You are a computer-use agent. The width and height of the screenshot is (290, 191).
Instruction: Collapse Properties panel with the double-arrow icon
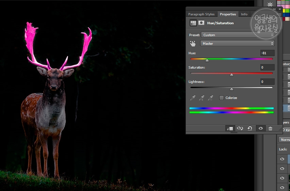(274, 9)
